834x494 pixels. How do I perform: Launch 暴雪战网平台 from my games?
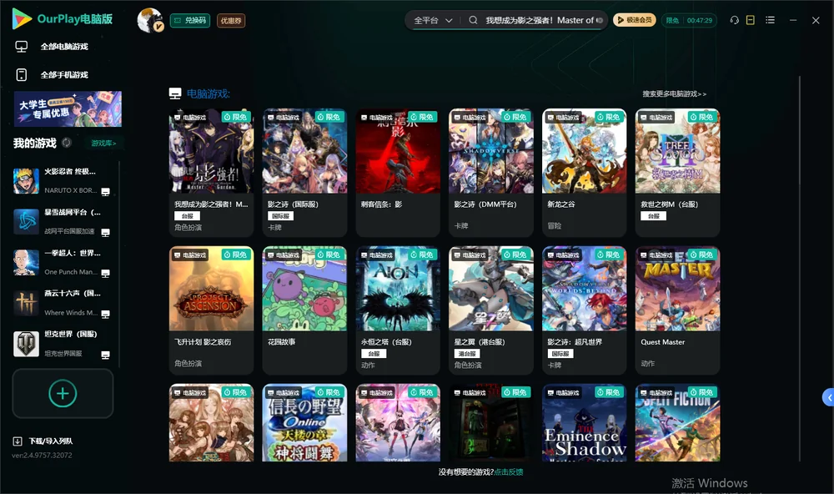coord(63,221)
